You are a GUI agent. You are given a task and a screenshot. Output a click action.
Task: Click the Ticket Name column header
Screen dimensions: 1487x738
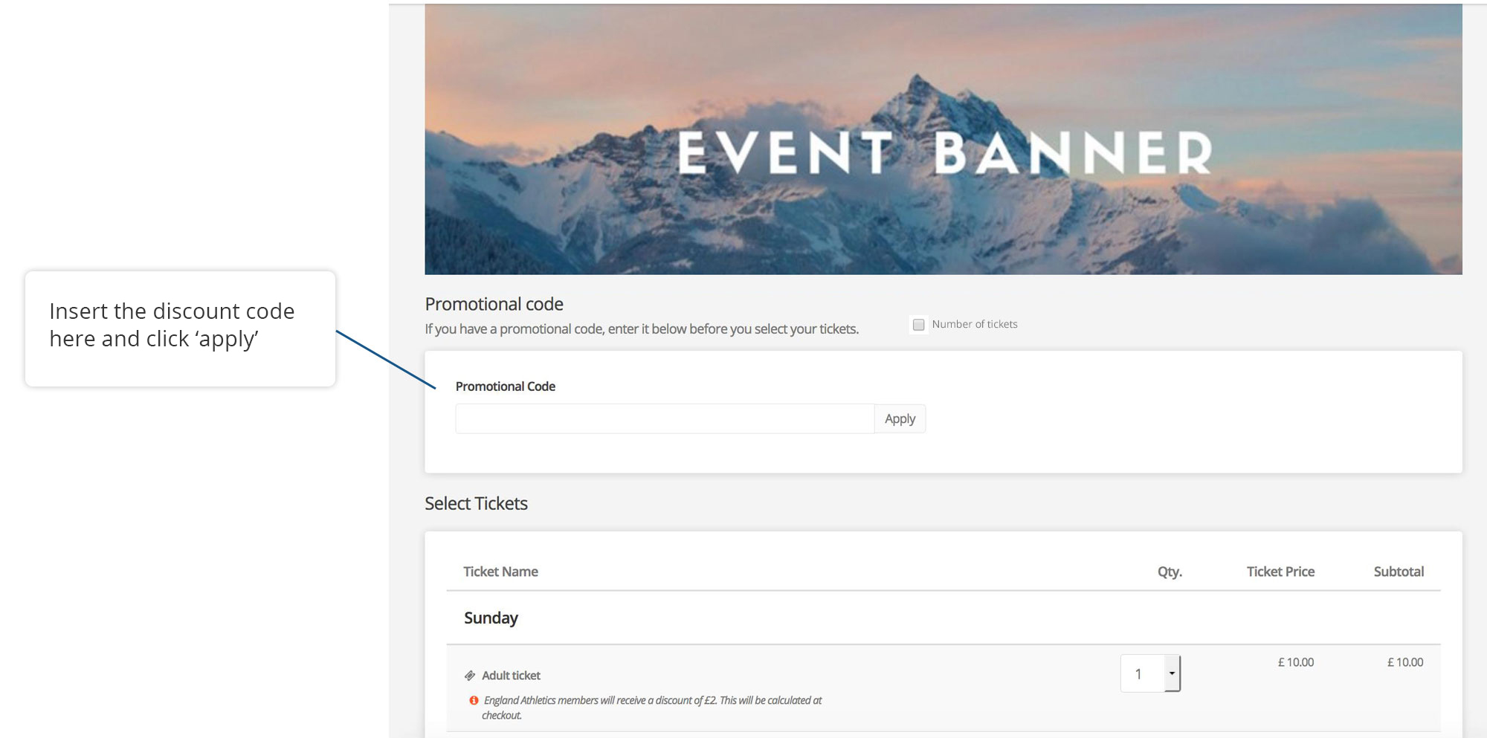coord(500,572)
